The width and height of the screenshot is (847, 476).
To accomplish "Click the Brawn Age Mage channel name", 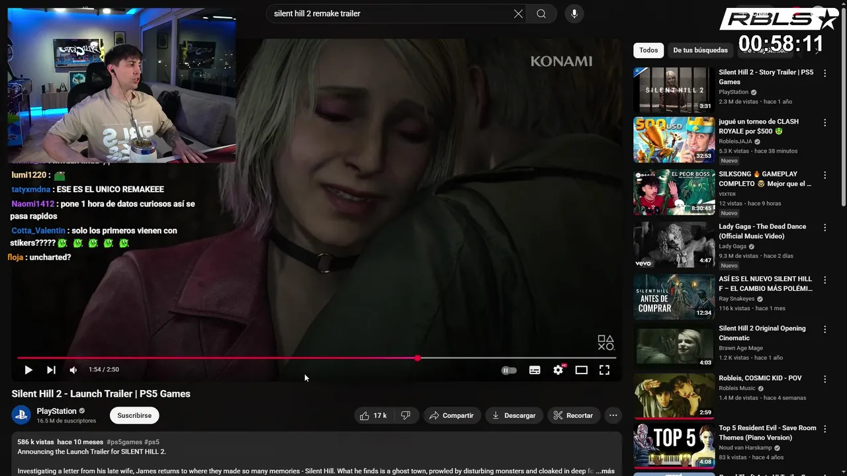I will [740, 348].
